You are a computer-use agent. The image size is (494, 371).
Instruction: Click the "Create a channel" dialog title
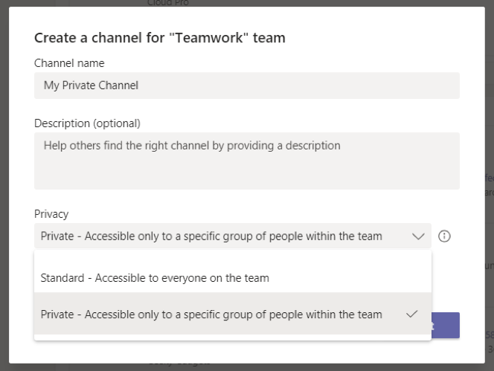[160, 37]
